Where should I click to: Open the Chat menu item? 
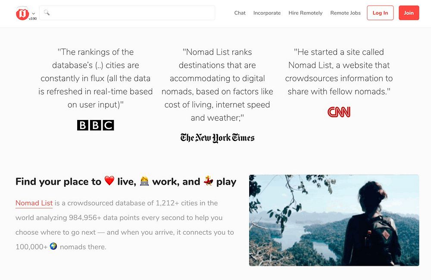tap(240, 13)
